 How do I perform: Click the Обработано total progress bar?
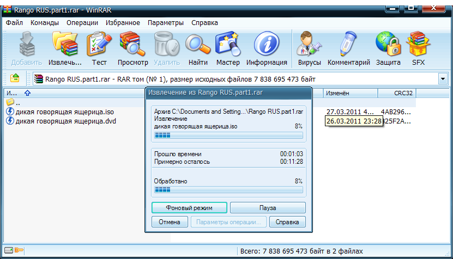click(228, 190)
